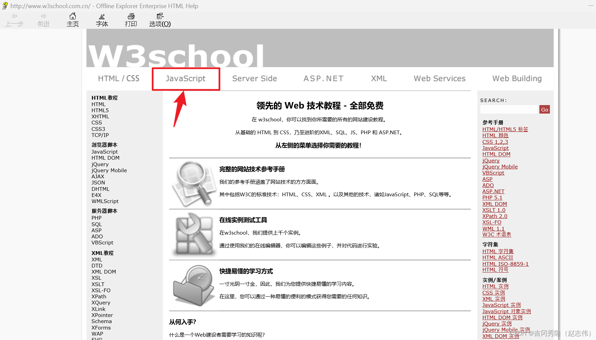Viewport: 596px width, 340px height.
Task: Open XPath tutorial in left sidebar
Action: pyautogui.click(x=99, y=297)
